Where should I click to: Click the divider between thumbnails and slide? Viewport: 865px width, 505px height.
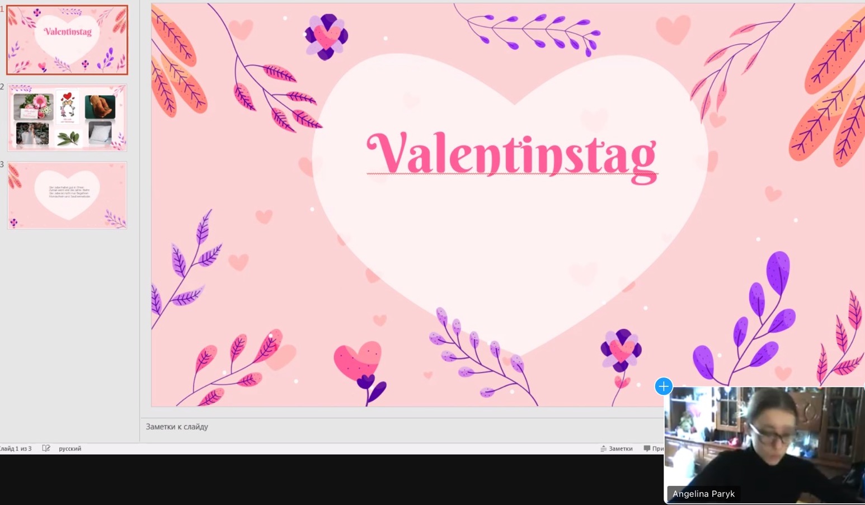point(140,224)
